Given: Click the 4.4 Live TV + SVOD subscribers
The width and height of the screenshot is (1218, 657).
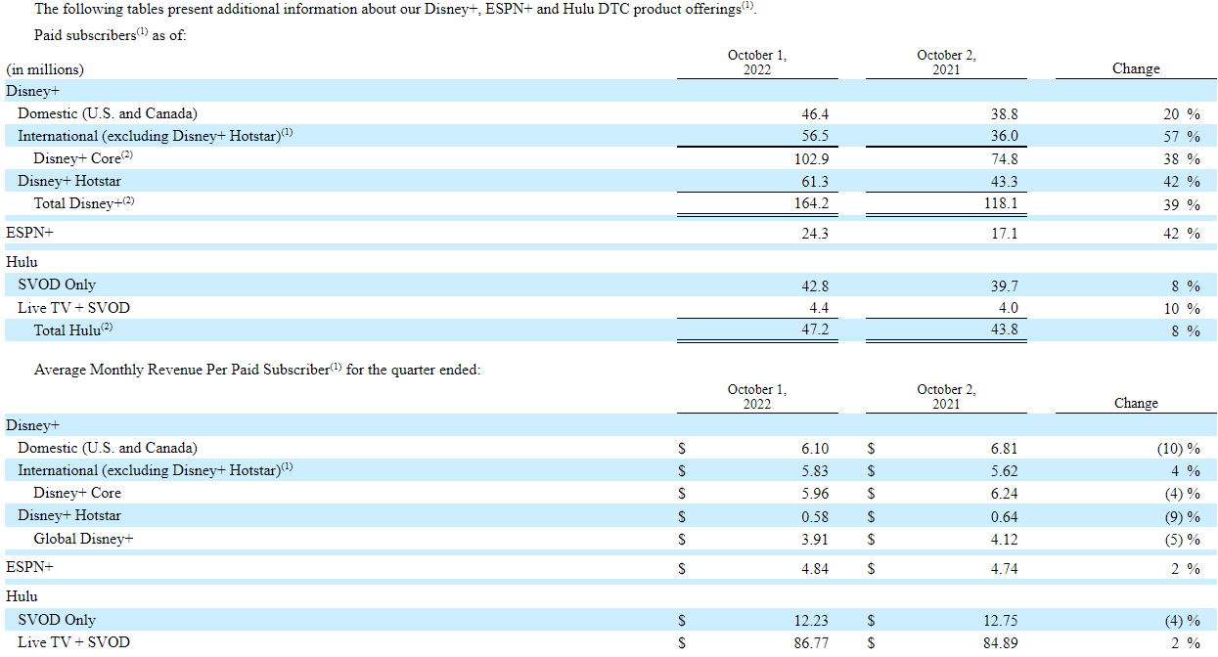Looking at the screenshot, I should point(819,308).
